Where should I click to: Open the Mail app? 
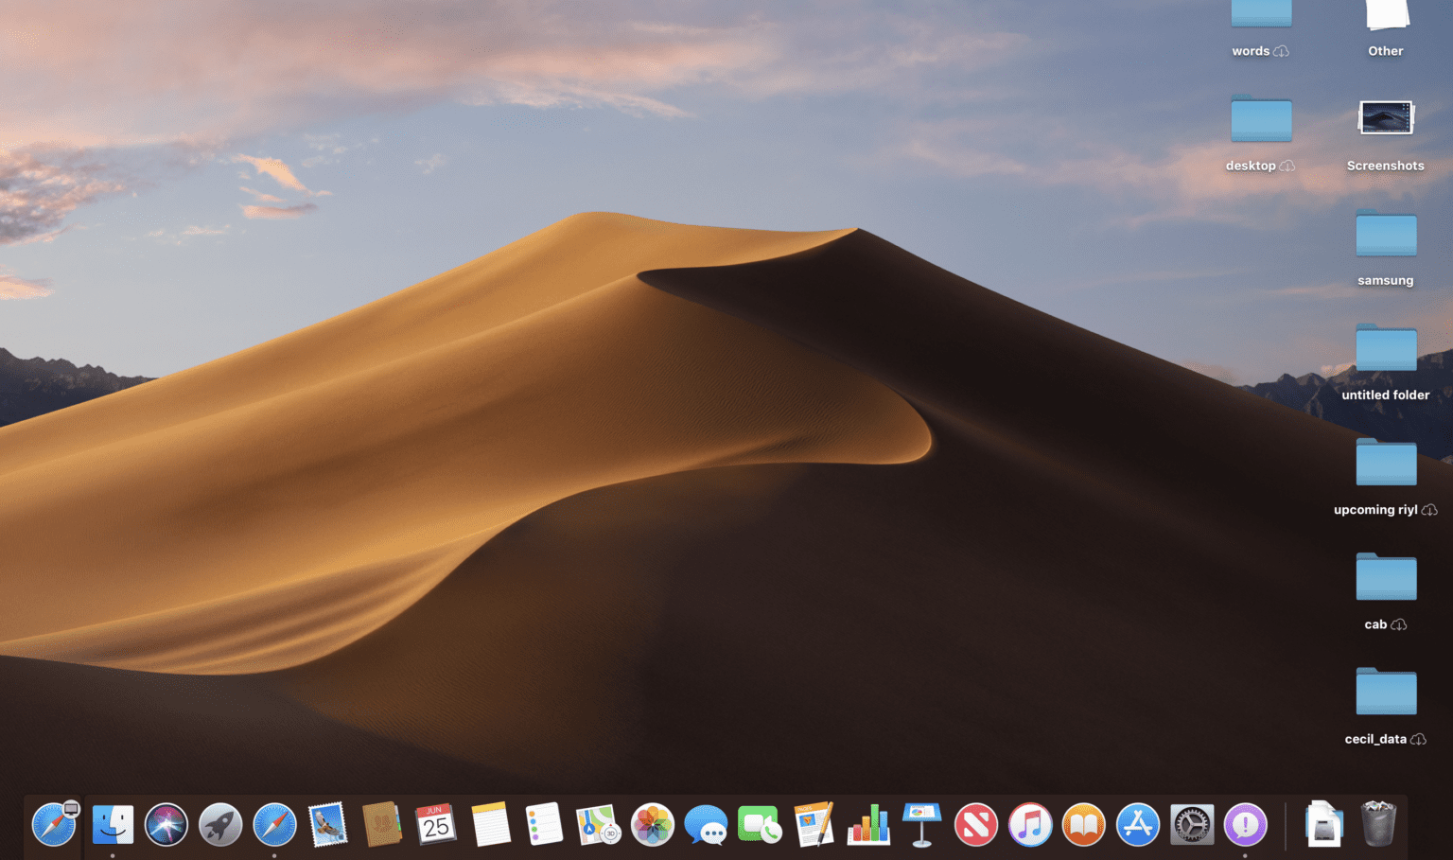328,824
